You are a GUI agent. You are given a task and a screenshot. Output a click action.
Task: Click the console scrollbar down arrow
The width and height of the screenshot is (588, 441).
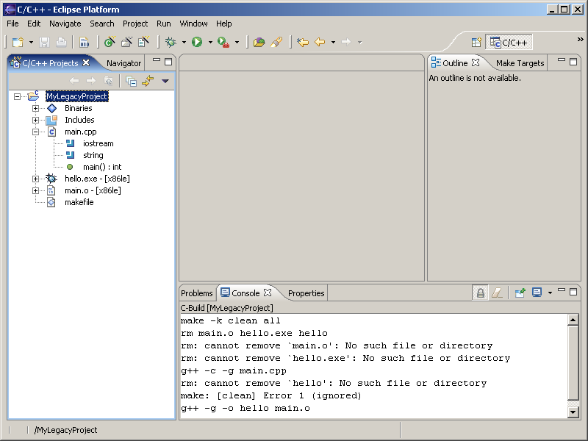573,413
